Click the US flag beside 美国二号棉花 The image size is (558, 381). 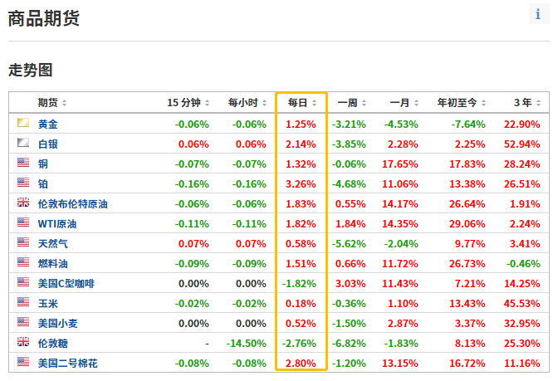pos(23,363)
